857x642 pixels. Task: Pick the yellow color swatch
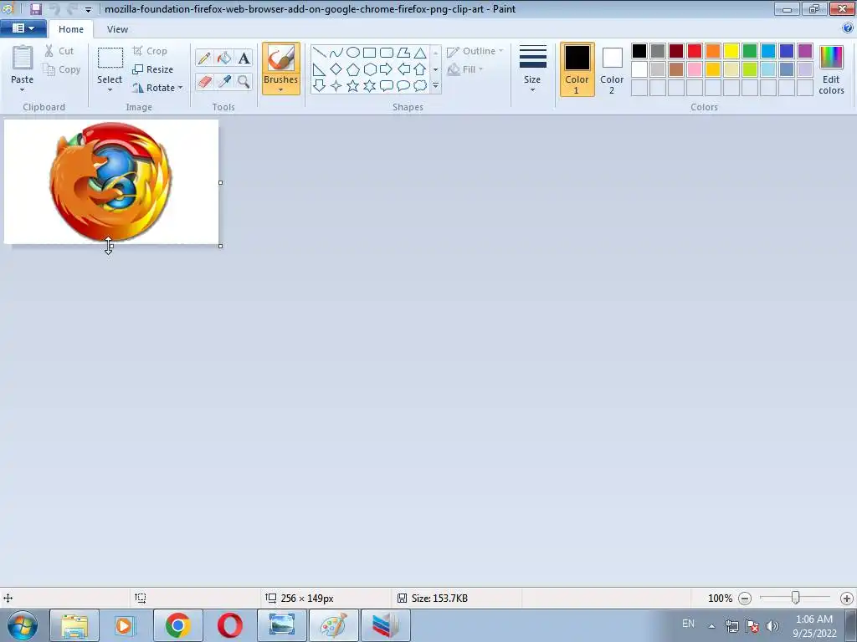(x=731, y=51)
